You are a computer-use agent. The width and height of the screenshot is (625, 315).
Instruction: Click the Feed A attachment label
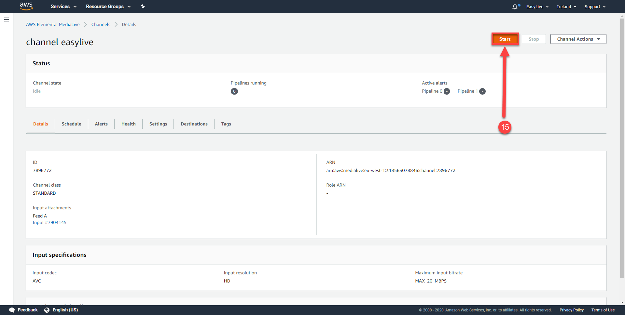click(x=40, y=216)
